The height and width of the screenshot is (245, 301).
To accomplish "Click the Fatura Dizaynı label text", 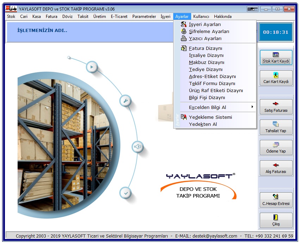I will click(x=205, y=48).
